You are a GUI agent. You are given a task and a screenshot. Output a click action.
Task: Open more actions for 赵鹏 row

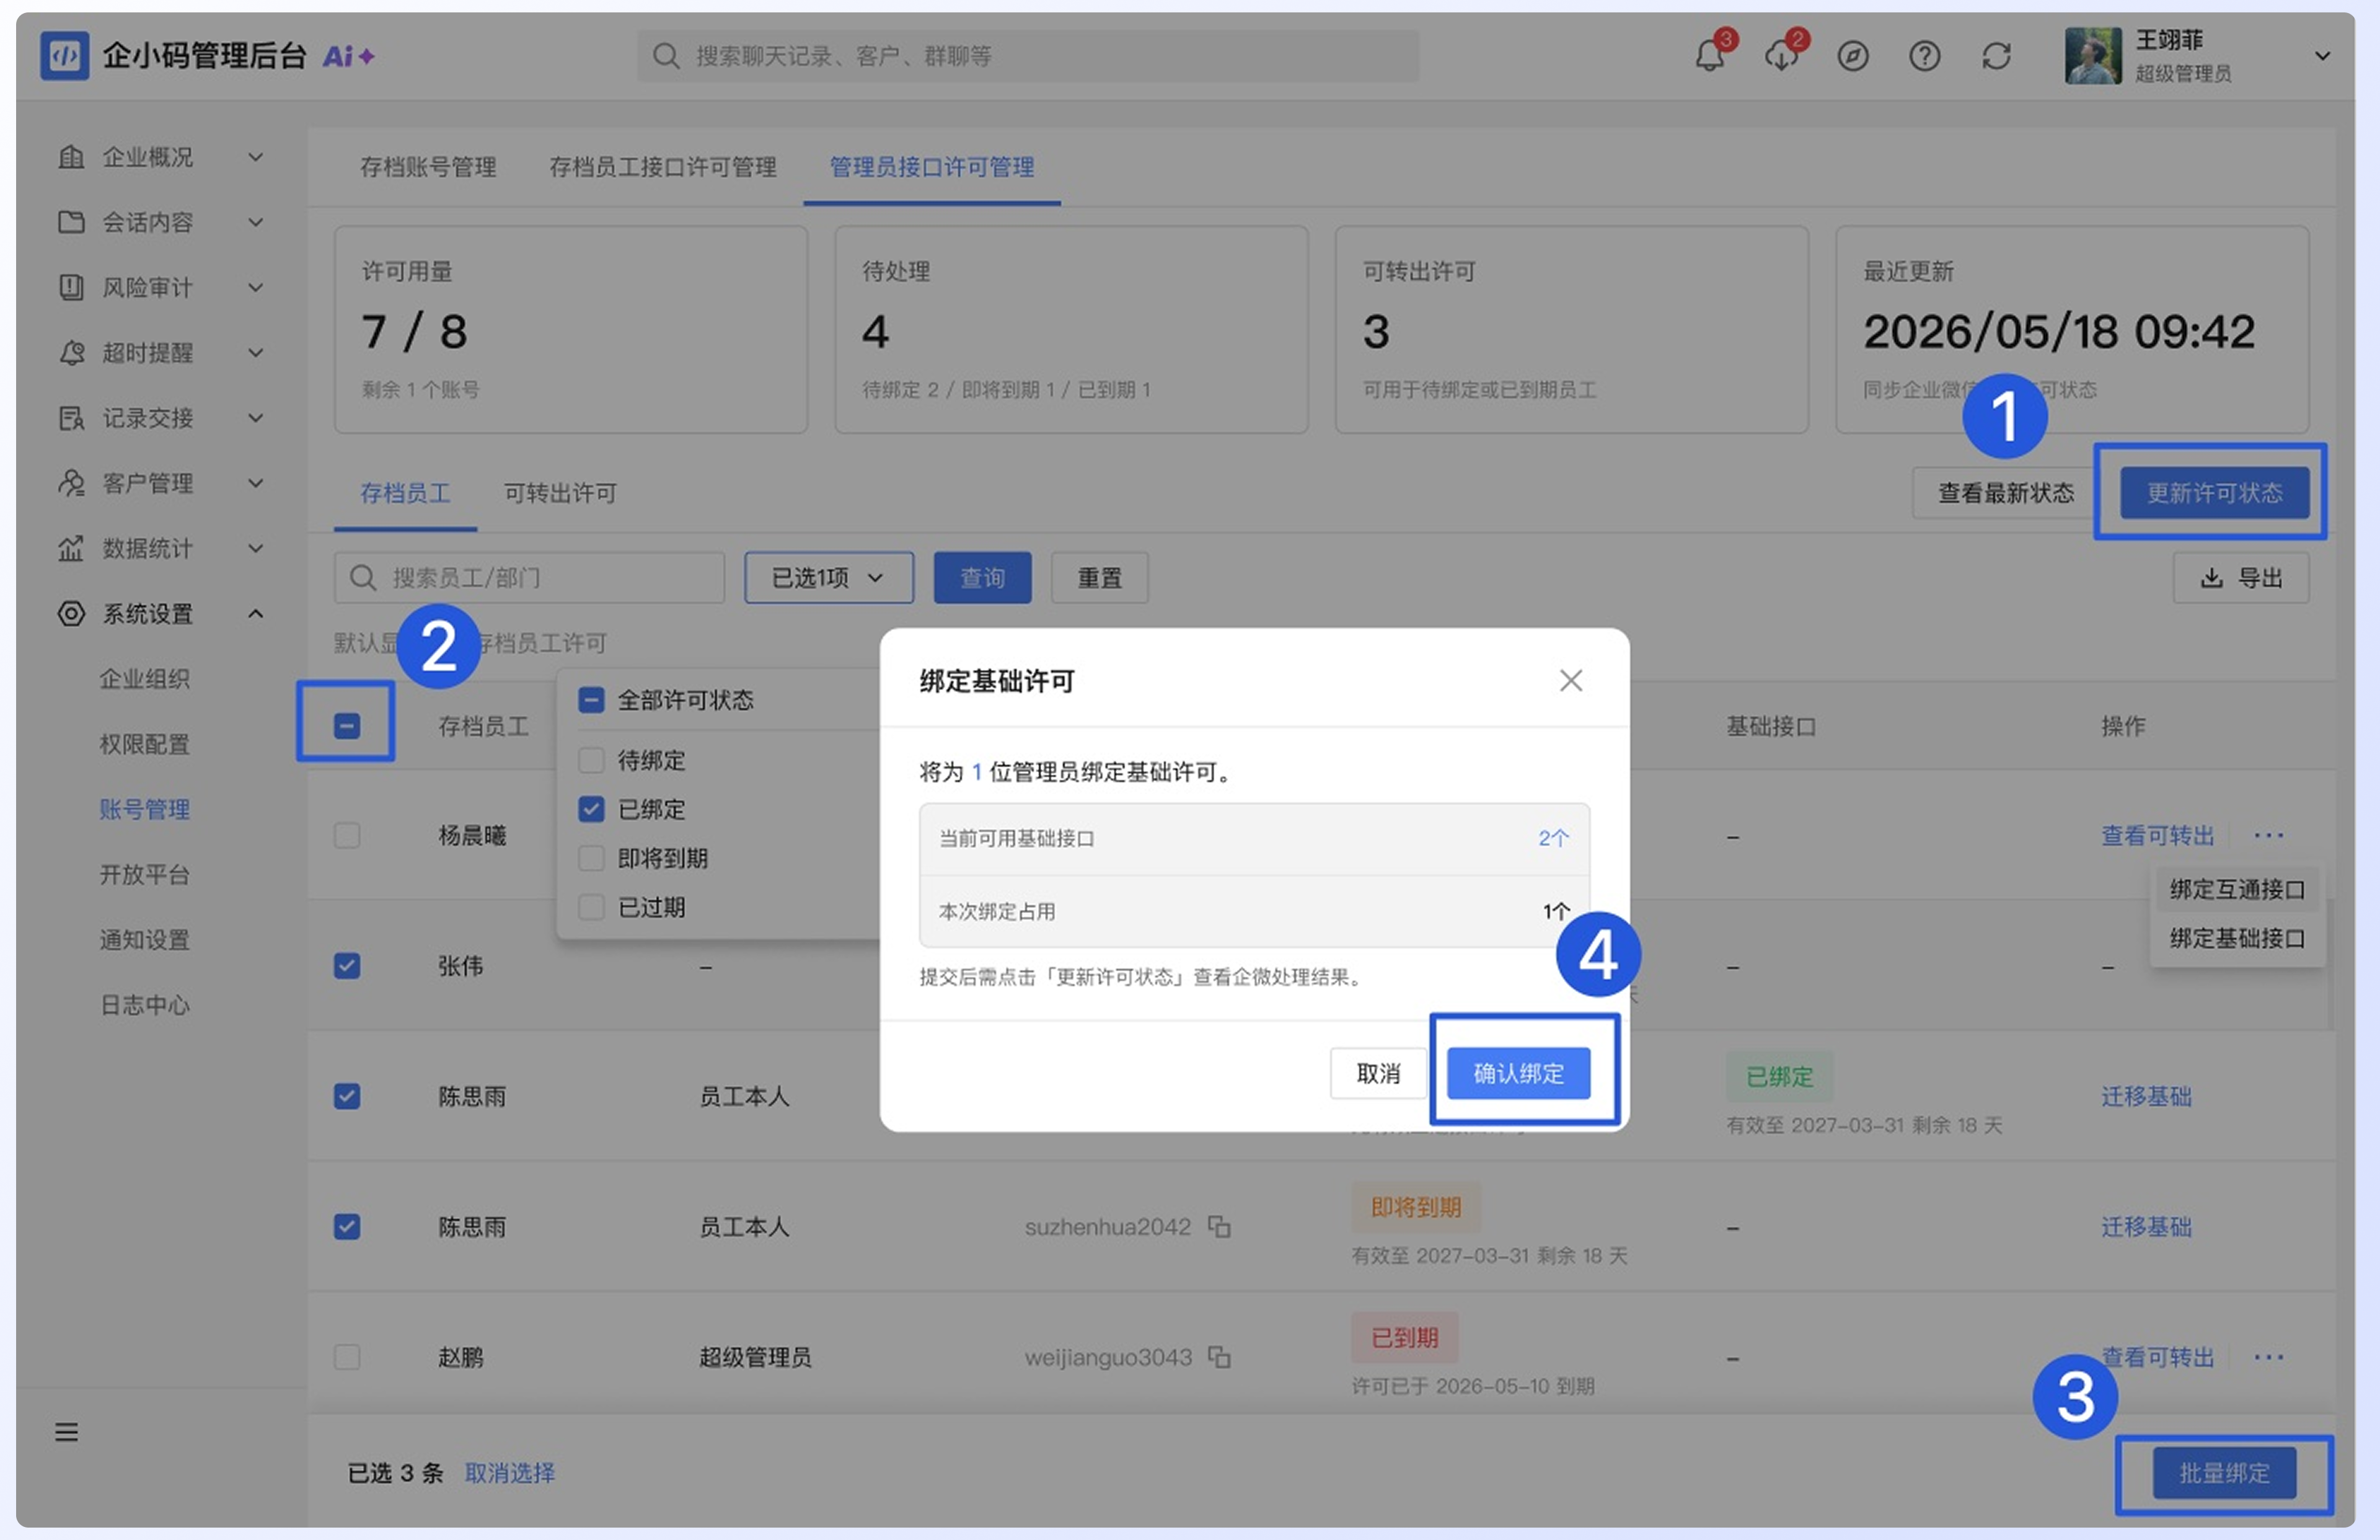(2268, 1357)
